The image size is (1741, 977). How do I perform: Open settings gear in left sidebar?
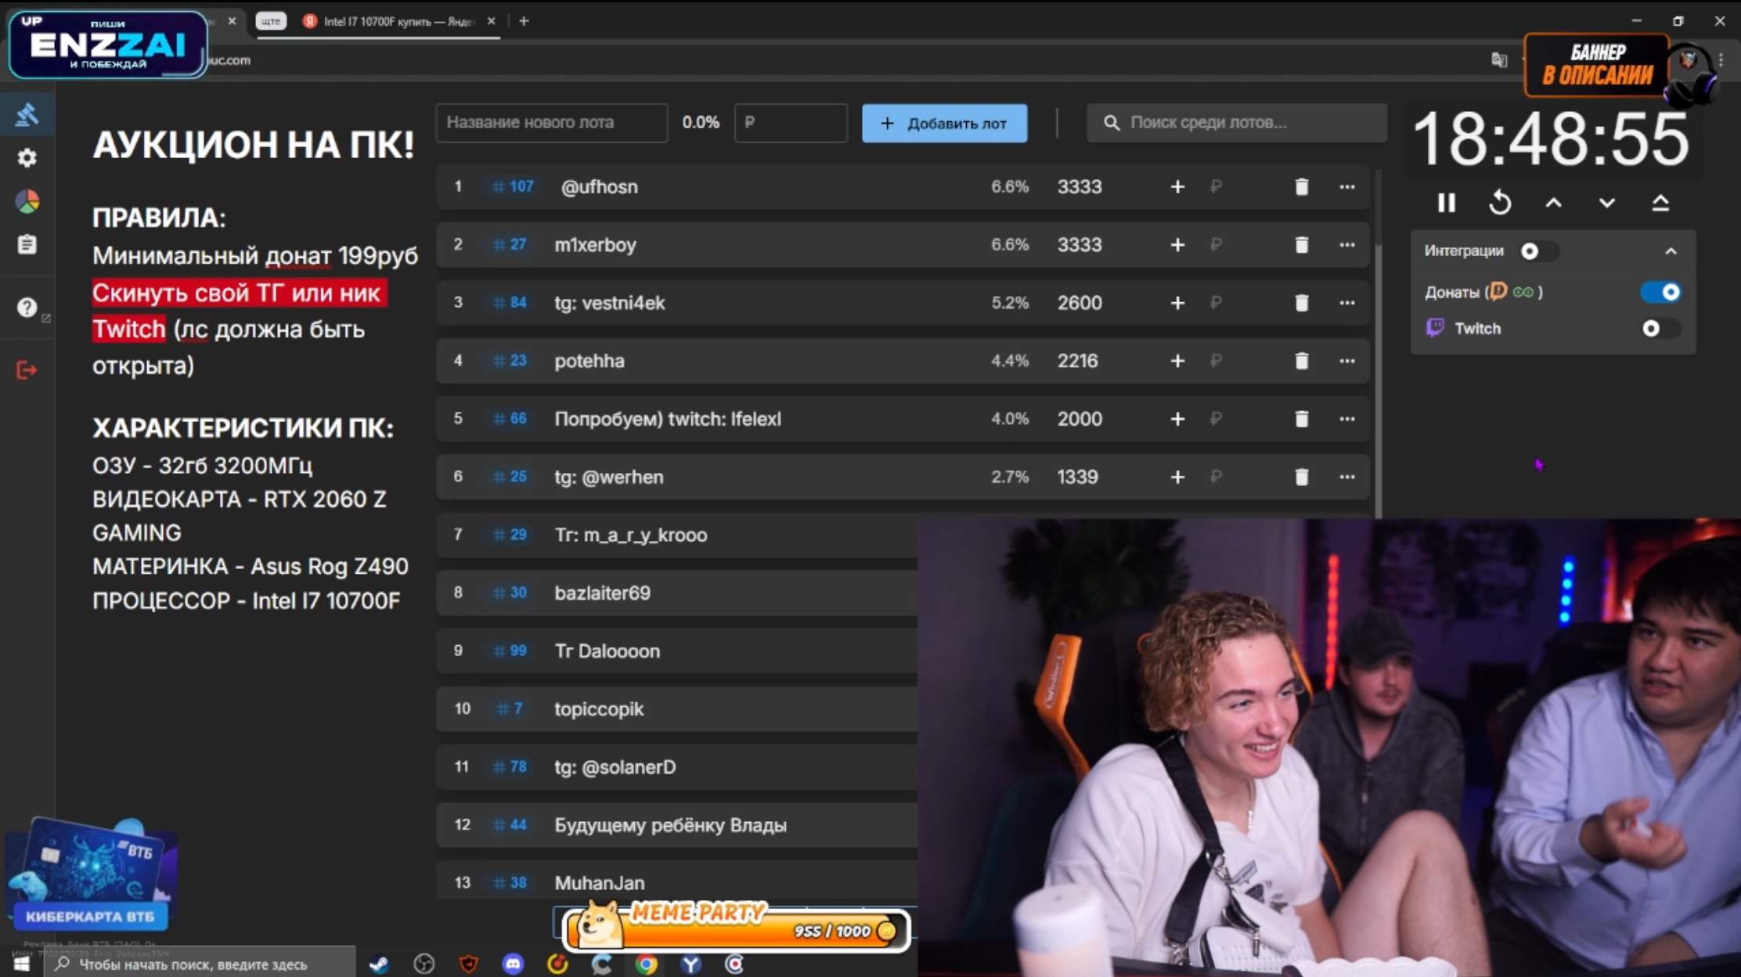pyautogui.click(x=27, y=158)
